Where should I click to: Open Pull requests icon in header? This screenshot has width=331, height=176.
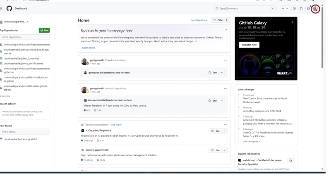coord(301,8)
